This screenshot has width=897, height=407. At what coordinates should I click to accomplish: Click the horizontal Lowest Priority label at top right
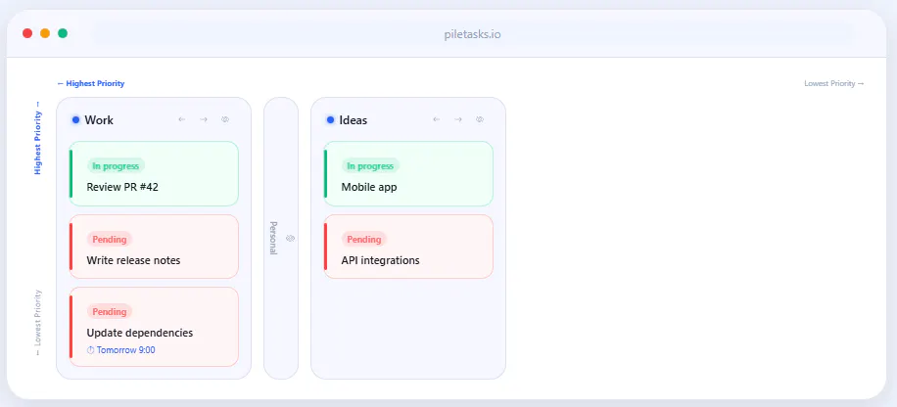pos(834,83)
